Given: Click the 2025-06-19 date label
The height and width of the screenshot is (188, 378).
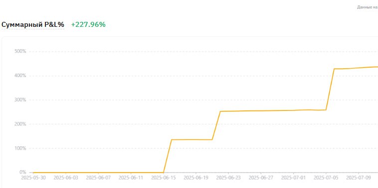Looking at the screenshot, I should [196, 178].
